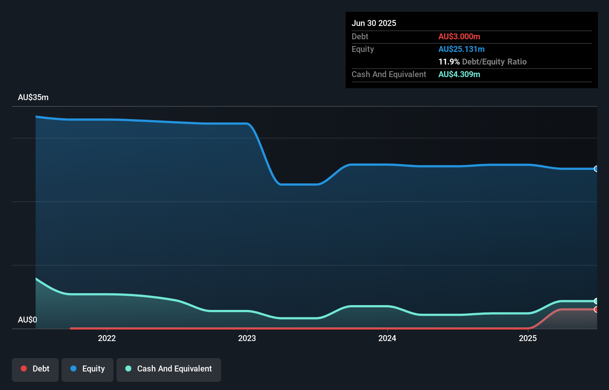Click the Cash And Equivalent tooltip label
Screen dimensions: 609x390
pos(389,74)
